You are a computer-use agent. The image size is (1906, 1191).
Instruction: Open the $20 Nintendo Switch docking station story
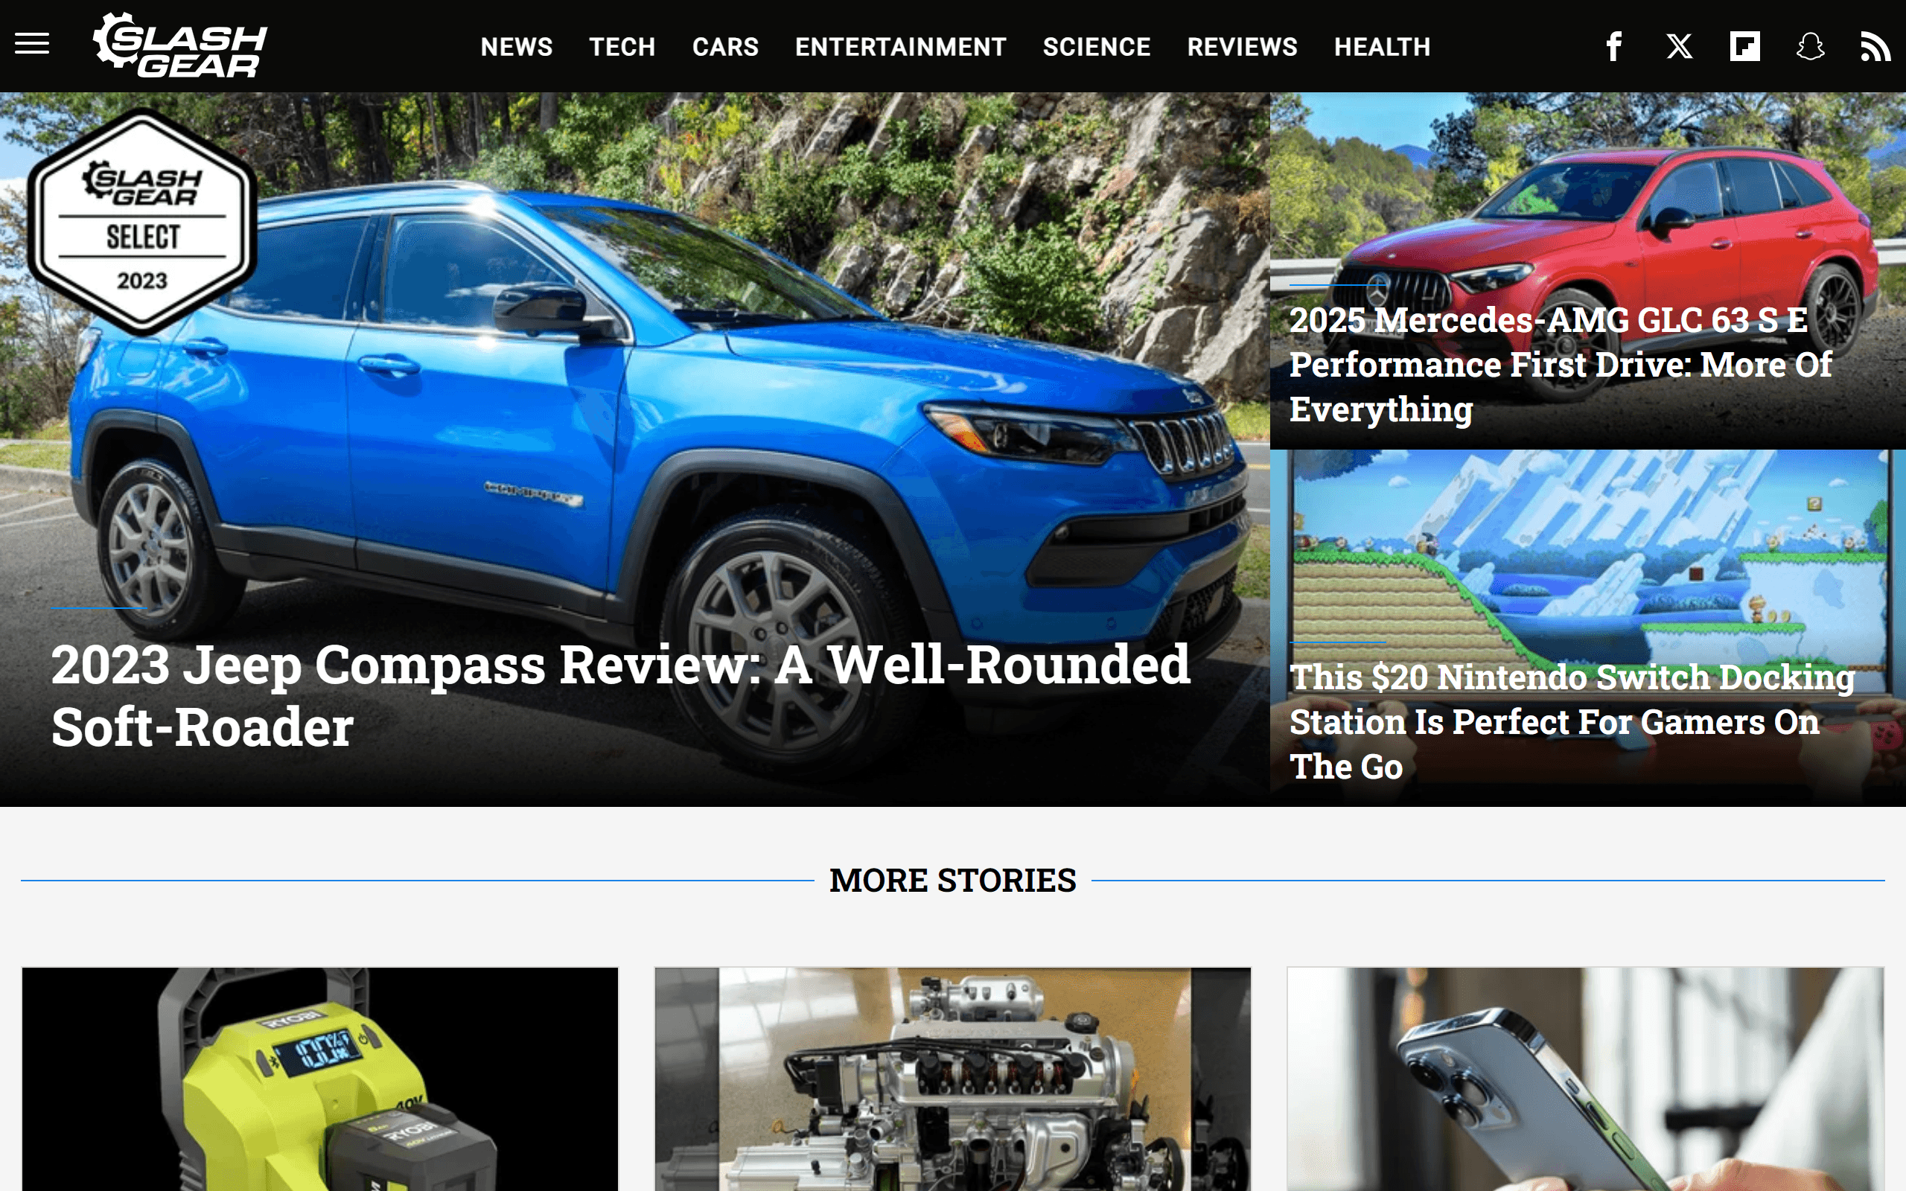point(1572,721)
